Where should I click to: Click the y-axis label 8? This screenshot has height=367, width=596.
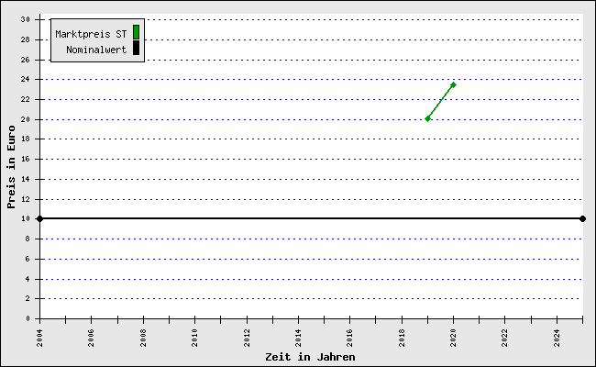(28, 239)
